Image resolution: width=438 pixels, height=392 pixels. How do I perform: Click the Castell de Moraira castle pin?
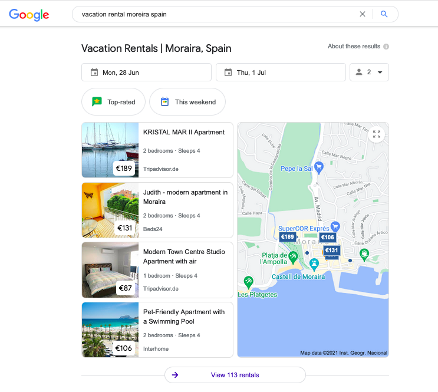point(314,264)
